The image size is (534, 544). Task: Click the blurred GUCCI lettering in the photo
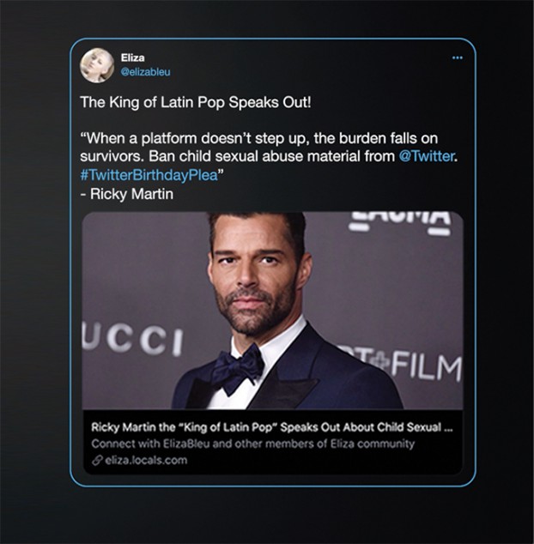(x=132, y=338)
